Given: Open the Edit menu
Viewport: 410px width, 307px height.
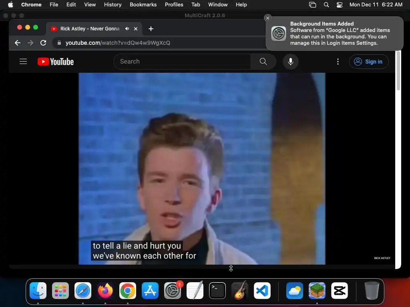Looking at the screenshot, I should (x=71, y=4).
